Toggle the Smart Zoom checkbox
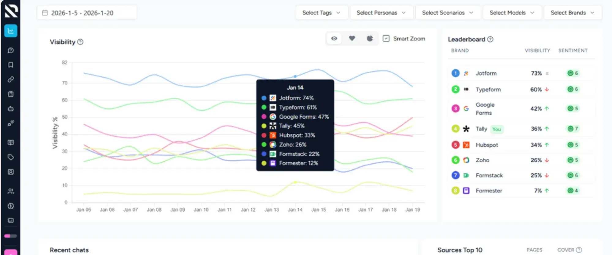This screenshot has height=255, width=612. (386, 38)
